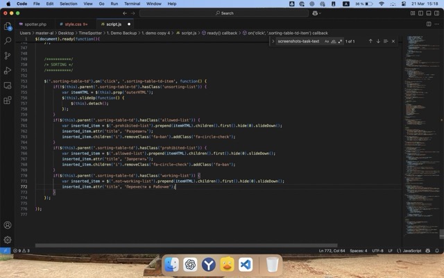Open the Source Control view
Screen dimensions: 444x278
point(8,56)
